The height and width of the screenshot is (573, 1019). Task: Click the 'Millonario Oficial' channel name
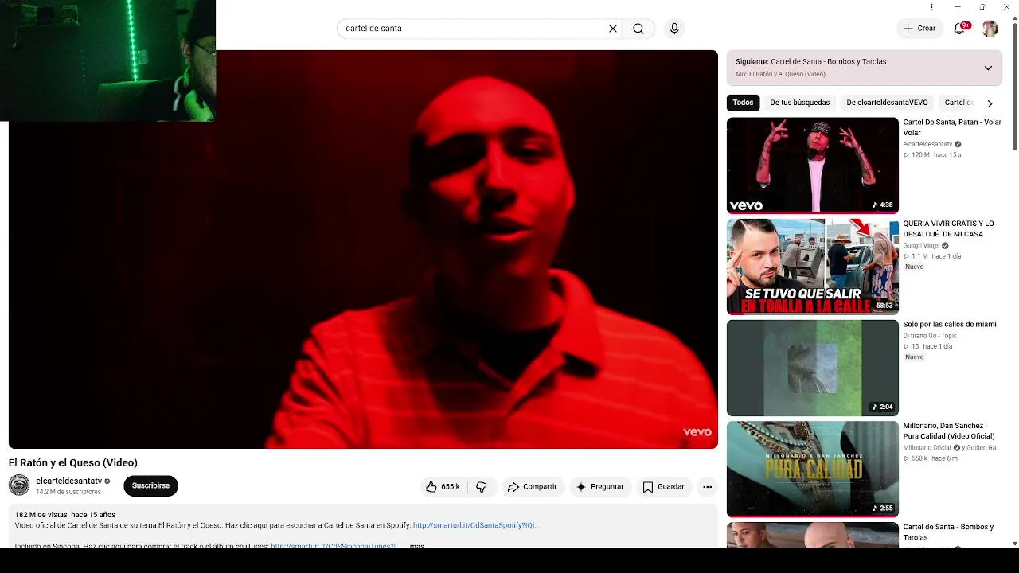[x=927, y=448]
